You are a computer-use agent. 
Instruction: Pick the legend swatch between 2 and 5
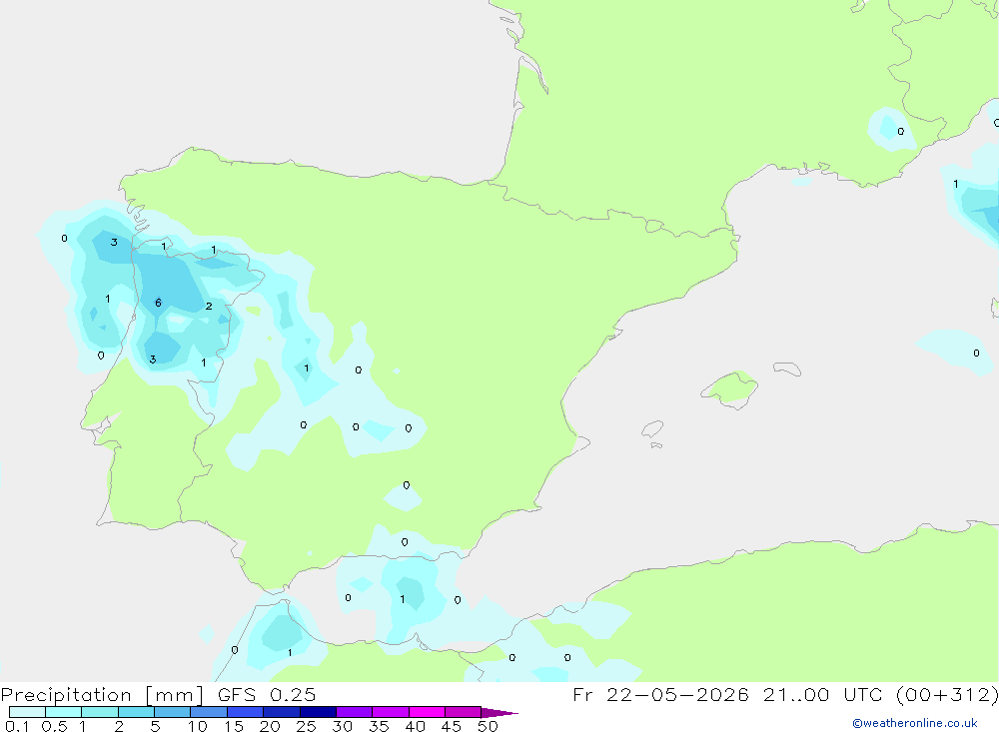pyautogui.click(x=136, y=712)
